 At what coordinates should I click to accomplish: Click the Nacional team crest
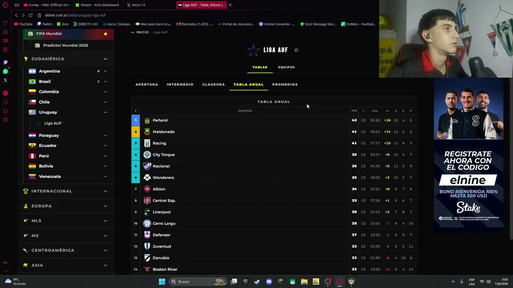[x=147, y=166]
